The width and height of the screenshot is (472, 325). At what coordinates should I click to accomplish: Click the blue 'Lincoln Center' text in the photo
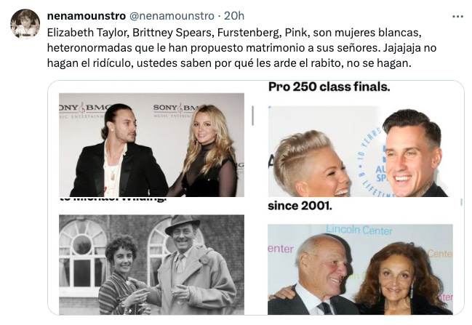359,230
